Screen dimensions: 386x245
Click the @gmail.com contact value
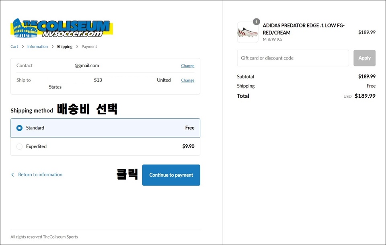coord(87,66)
